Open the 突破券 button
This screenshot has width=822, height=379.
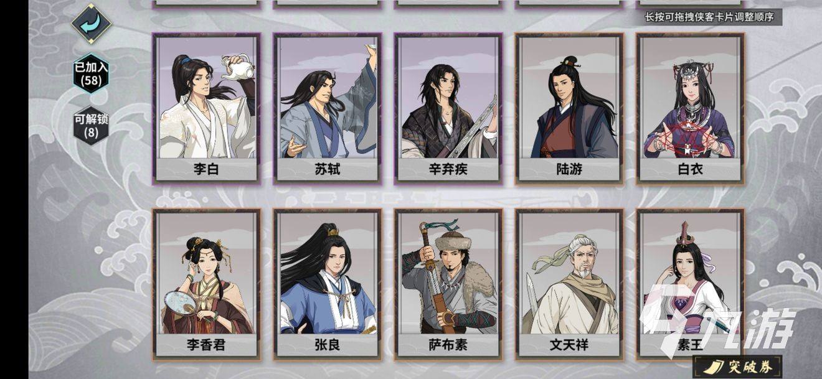point(737,367)
